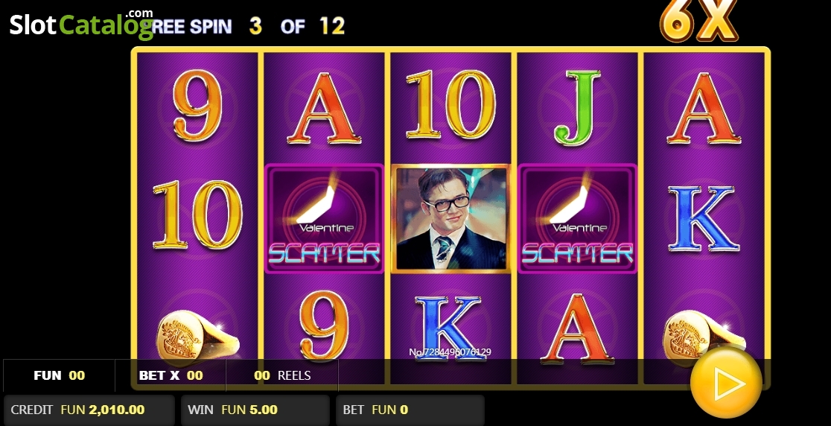Screen dimensions: 831x426
Task: Select the 00 REELS panel
Action: coord(282,375)
